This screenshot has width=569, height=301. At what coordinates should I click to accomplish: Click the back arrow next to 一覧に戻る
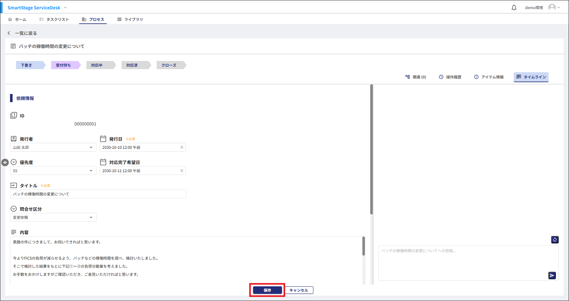9,33
